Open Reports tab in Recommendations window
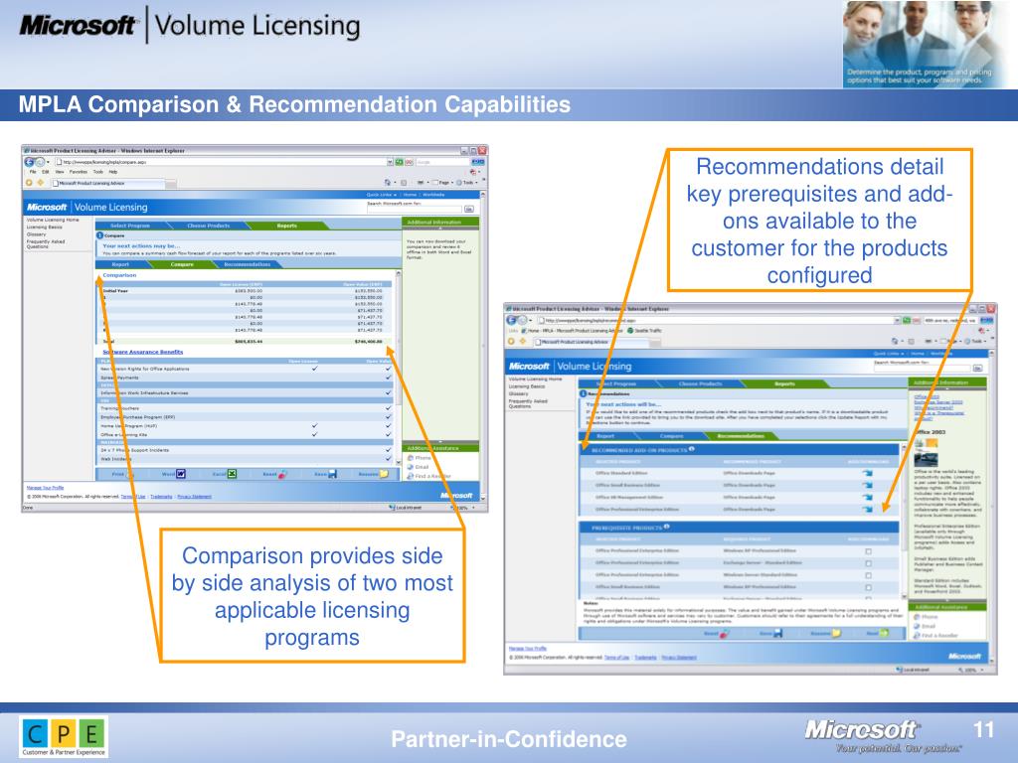The height and width of the screenshot is (763, 1018). pos(784,383)
